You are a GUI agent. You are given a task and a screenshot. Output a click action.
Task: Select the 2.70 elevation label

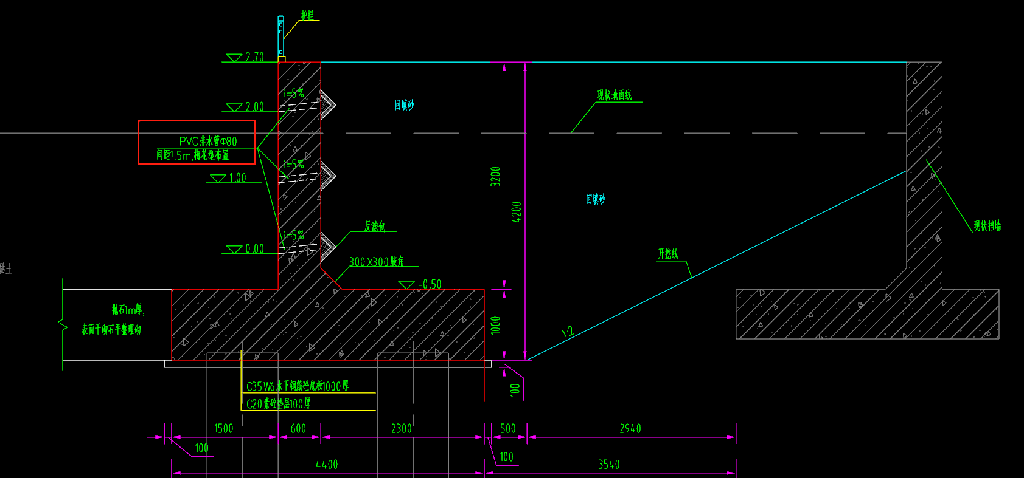pyautogui.click(x=254, y=57)
